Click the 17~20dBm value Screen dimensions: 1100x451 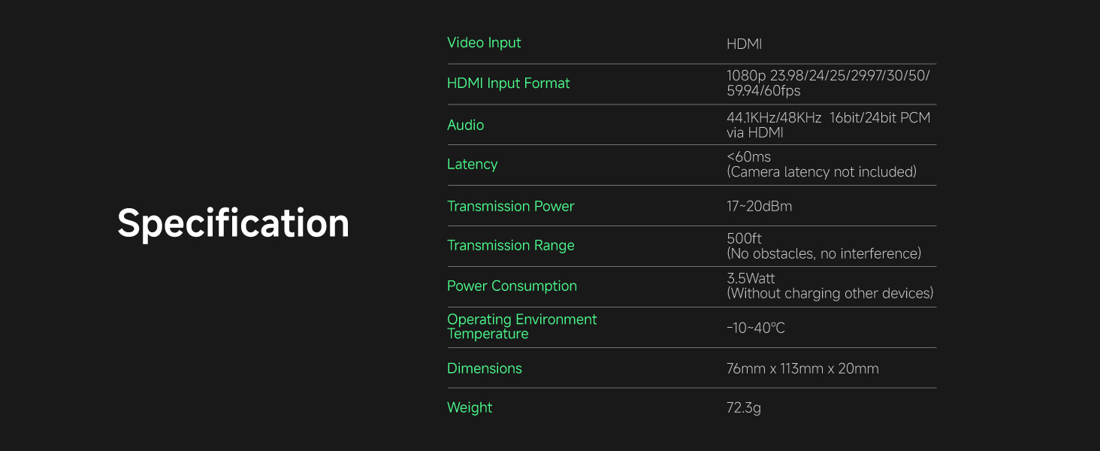coord(759,206)
